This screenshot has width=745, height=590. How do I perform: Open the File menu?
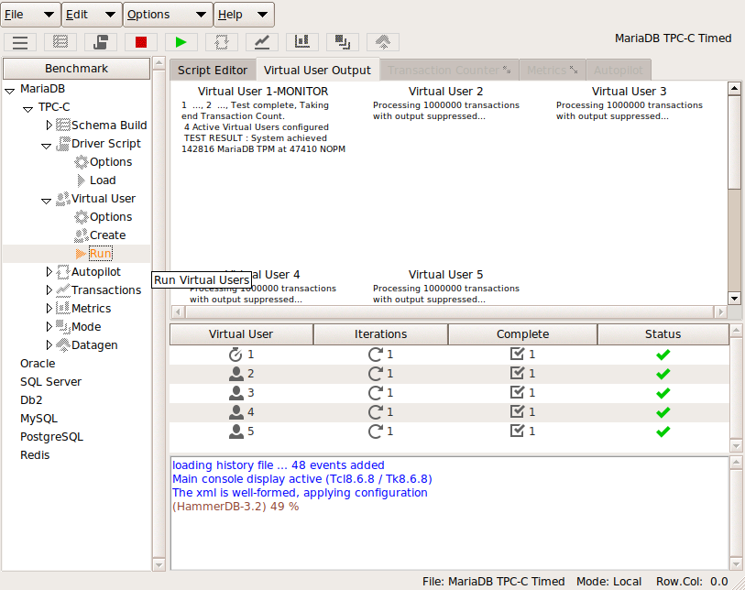[30, 15]
